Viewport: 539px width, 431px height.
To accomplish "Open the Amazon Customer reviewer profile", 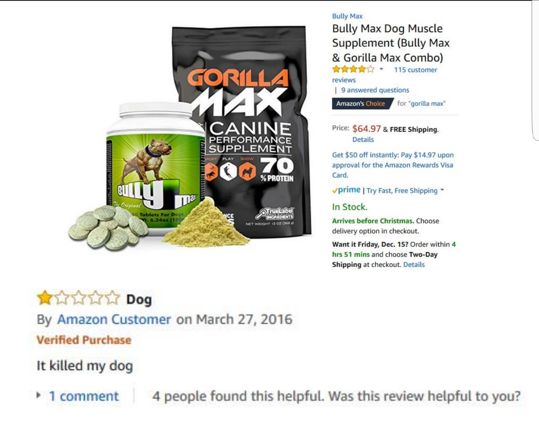I will 114,320.
